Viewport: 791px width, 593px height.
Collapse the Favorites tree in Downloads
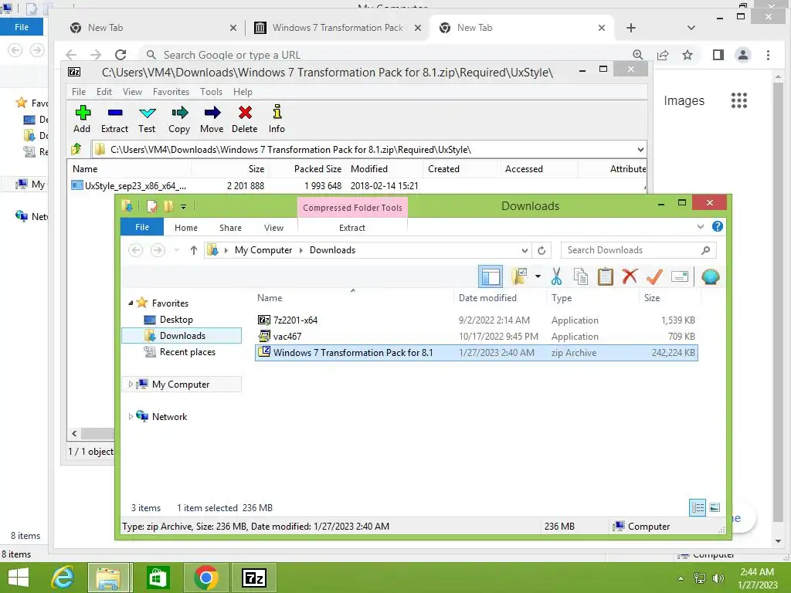click(x=131, y=303)
